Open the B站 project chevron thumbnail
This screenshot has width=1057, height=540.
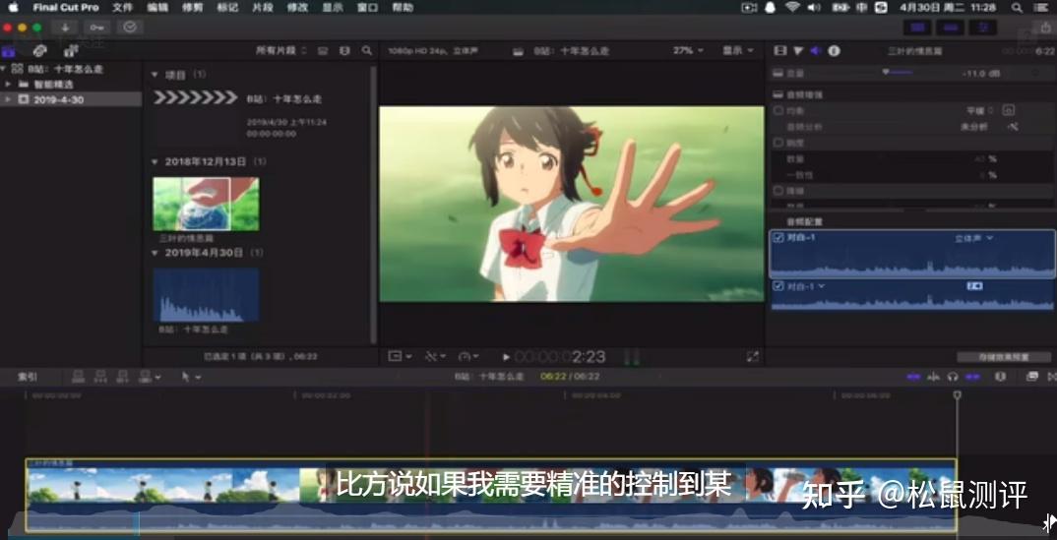coord(196,98)
